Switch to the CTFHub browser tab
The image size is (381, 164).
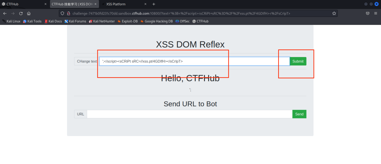(x=24, y=4)
